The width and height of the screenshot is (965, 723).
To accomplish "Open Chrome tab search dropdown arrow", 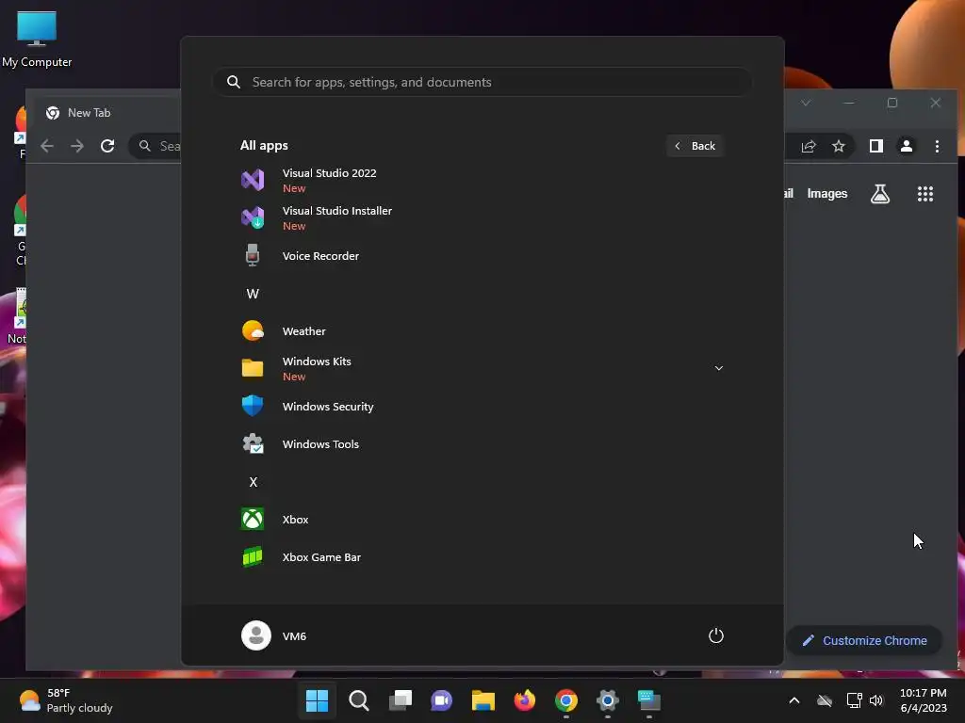I will tap(806, 103).
